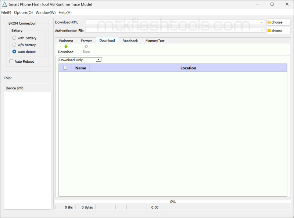Switch to the Welcome tab
The width and height of the screenshot is (294, 218).
tap(66, 41)
